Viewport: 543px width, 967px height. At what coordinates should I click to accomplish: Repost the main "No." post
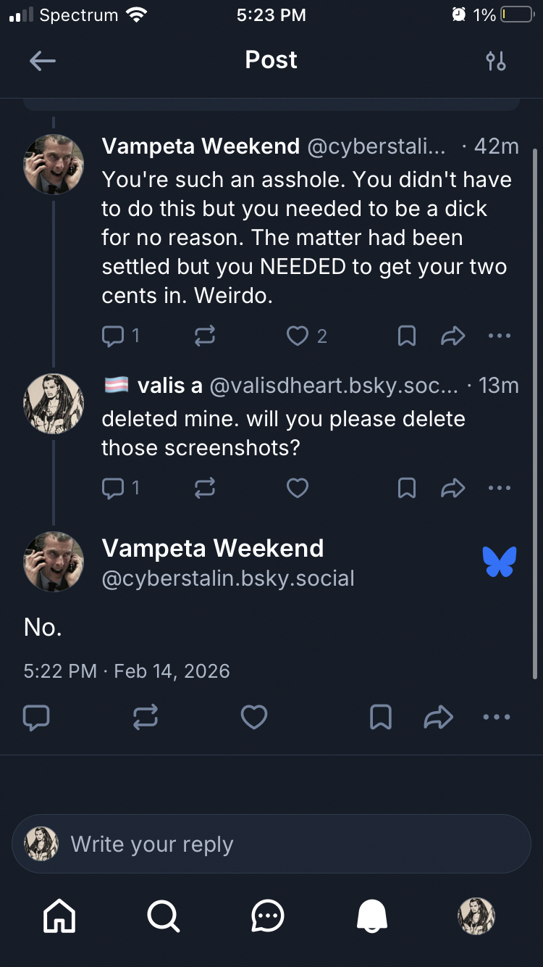click(x=146, y=717)
